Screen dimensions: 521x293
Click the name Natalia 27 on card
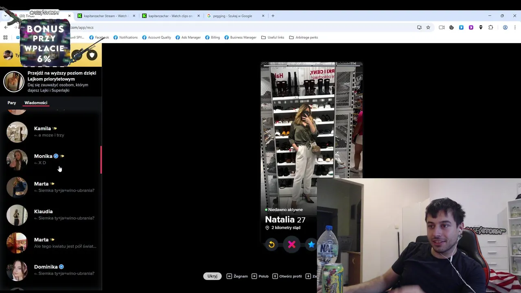point(285,219)
